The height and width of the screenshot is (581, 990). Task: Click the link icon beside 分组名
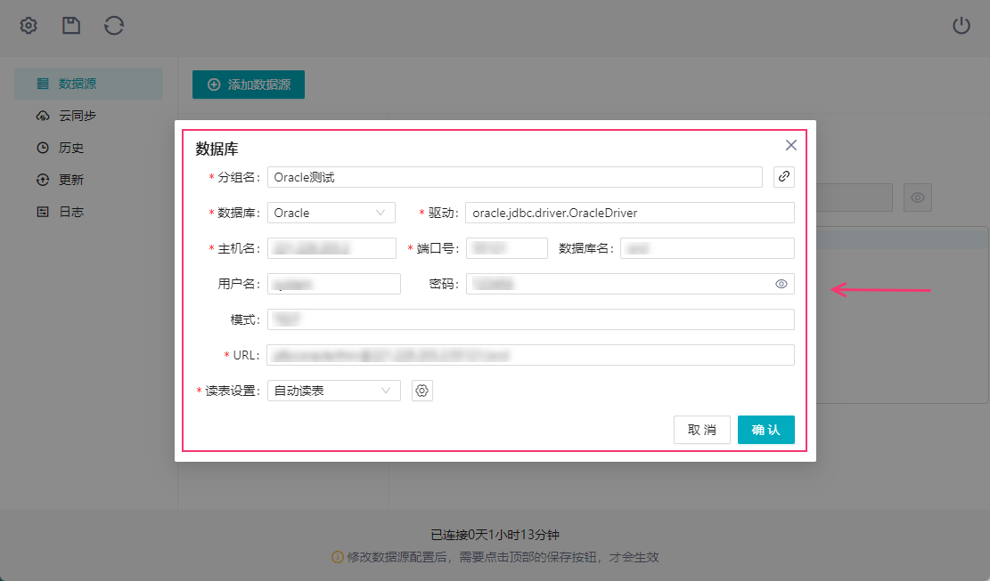coord(783,177)
